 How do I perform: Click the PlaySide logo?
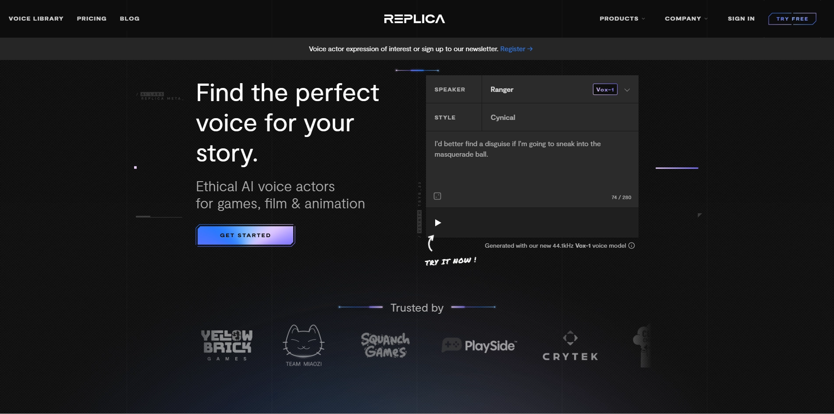click(x=479, y=346)
